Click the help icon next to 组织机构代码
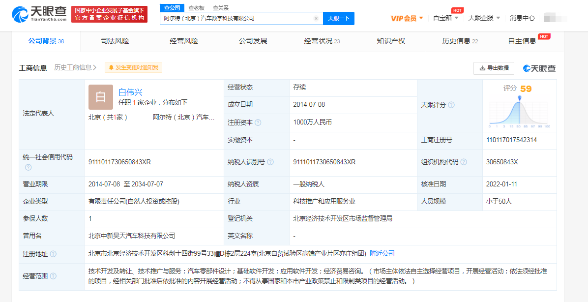The height and width of the screenshot is (302, 588). (x=464, y=162)
